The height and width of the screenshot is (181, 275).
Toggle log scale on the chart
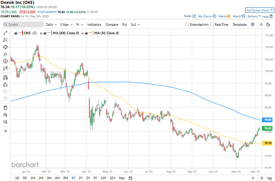coord(269,178)
